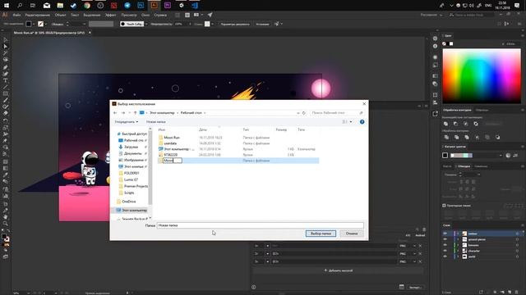Screen dimensions: 526x295
Task: Open Steam from the taskbar
Action: pyautogui.click(x=73, y=6)
